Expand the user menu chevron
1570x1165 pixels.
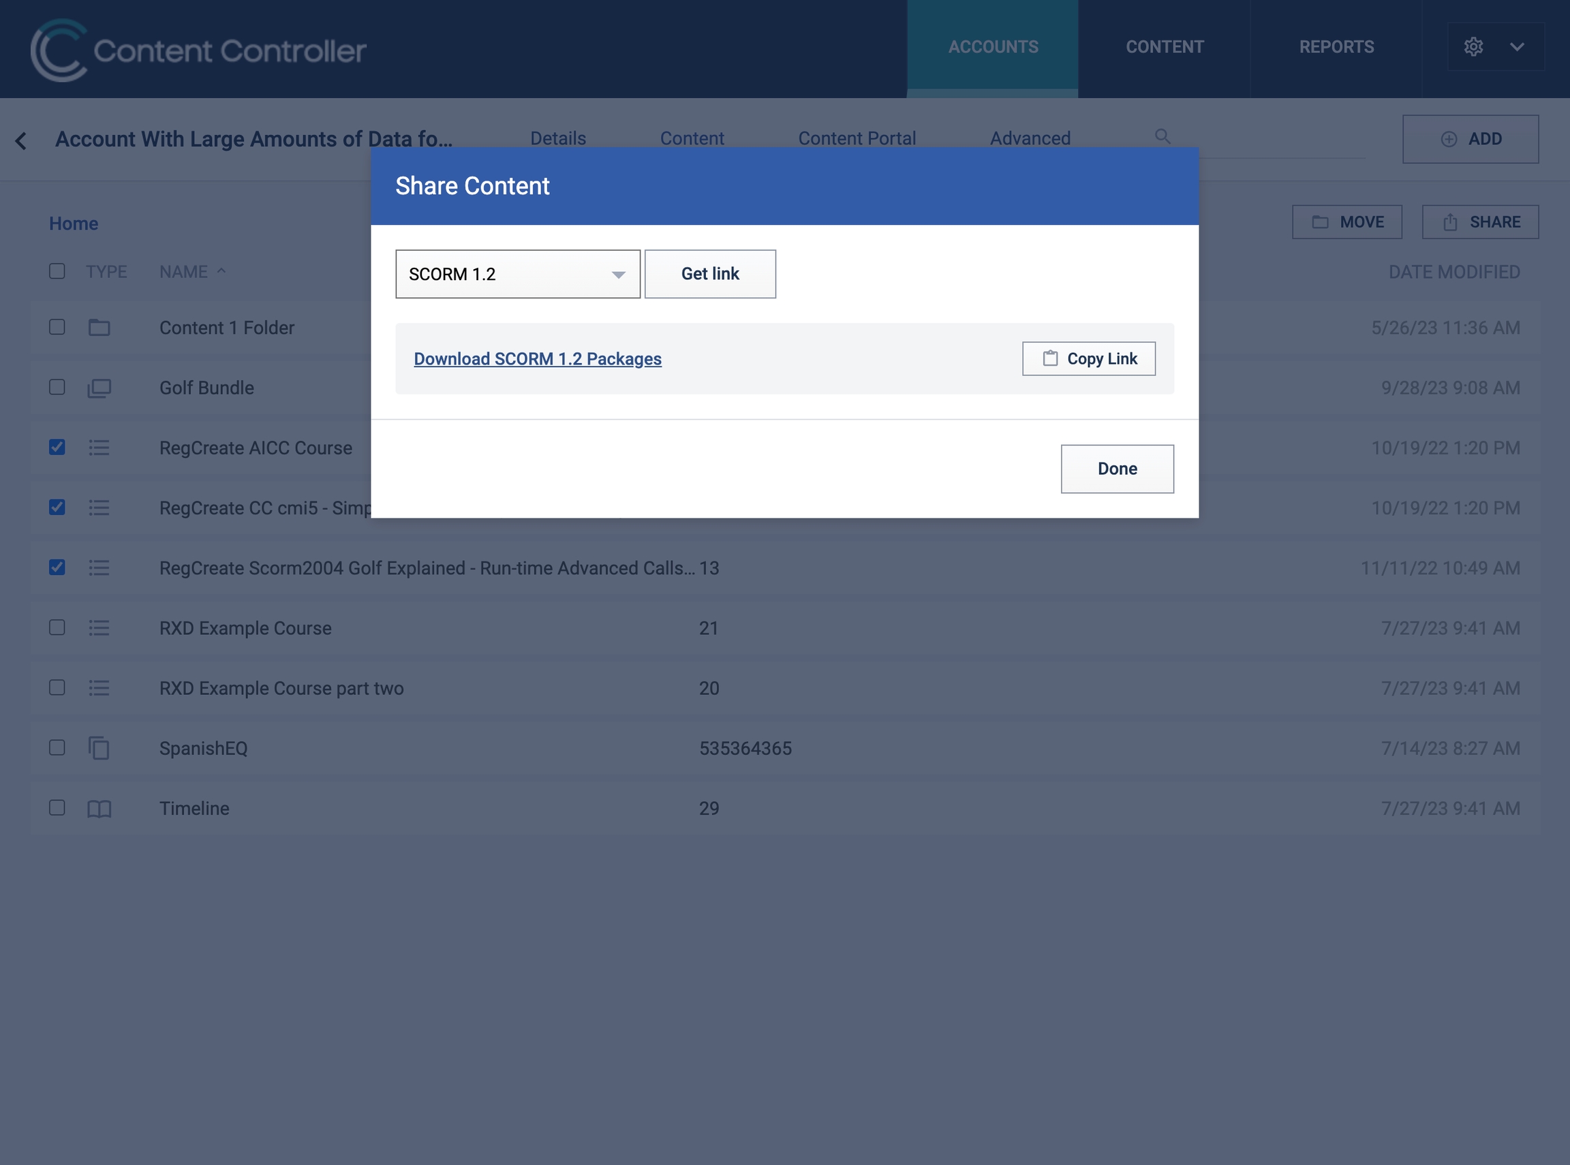tap(1516, 46)
